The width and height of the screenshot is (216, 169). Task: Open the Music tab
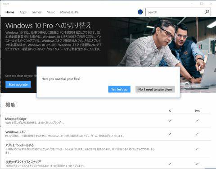click(50, 12)
